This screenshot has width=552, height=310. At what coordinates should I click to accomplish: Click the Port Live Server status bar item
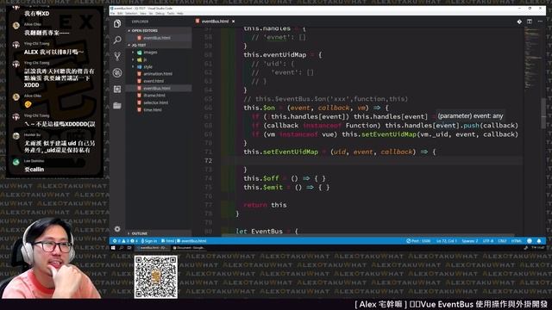[418, 241]
